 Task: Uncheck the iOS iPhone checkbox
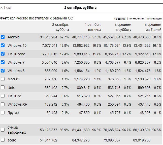(x=3, y=54)
